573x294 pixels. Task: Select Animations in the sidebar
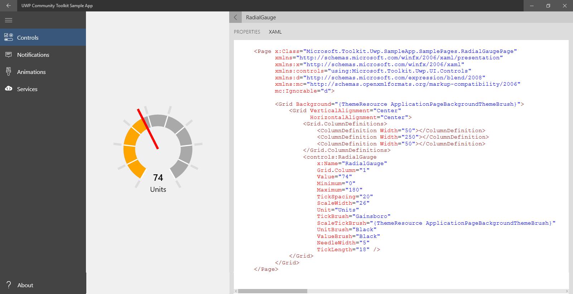pos(43,72)
